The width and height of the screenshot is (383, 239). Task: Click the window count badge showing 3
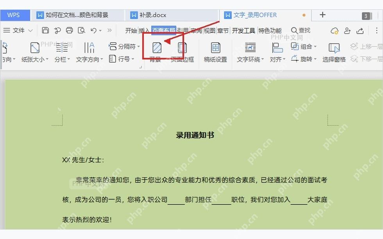click(366, 16)
